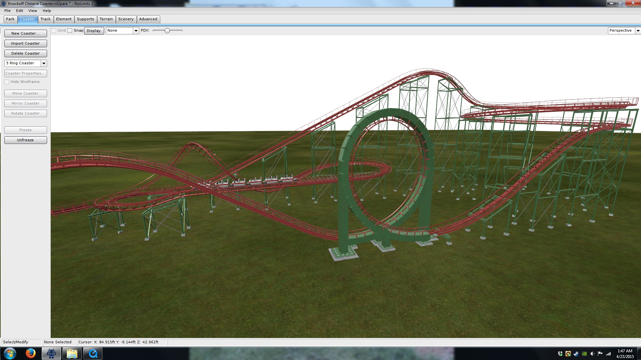Screen dimensions: 641x360
Task: Open Firefox from the taskbar
Action: pos(30,353)
